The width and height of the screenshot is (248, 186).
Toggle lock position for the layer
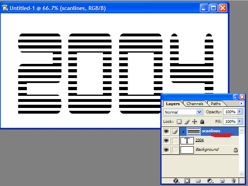click(x=194, y=121)
